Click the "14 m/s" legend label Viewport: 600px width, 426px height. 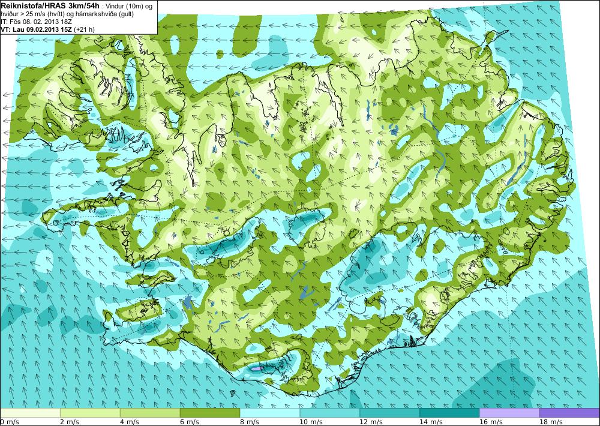pos(431,422)
